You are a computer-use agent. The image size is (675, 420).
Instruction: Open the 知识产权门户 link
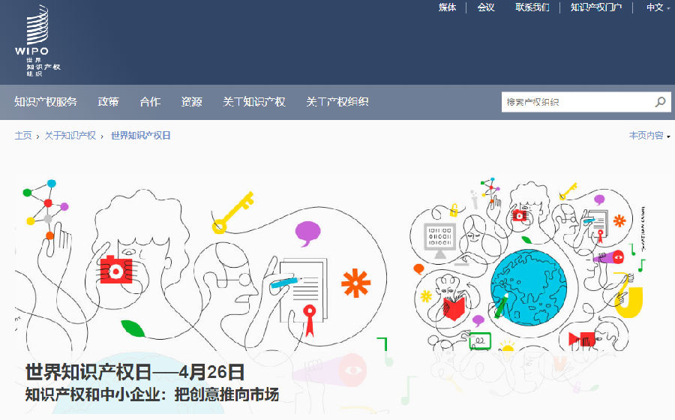click(x=596, y=7)
